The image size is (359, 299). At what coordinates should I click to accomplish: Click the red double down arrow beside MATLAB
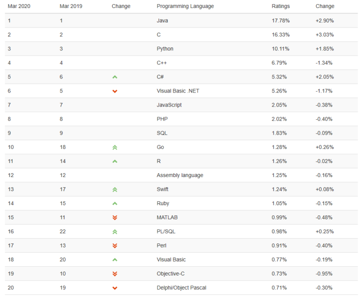[x=115, y=217]
